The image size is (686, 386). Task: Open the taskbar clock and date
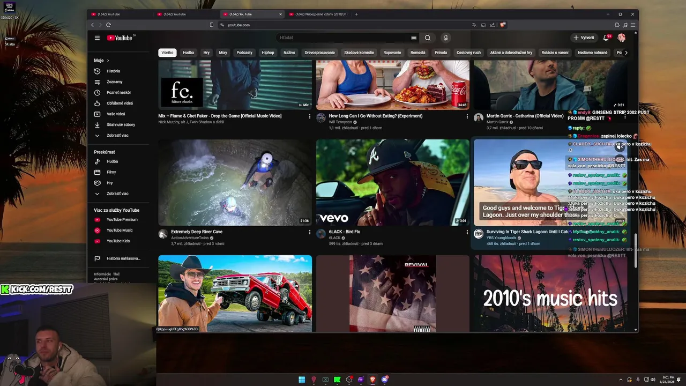[668, 380]
